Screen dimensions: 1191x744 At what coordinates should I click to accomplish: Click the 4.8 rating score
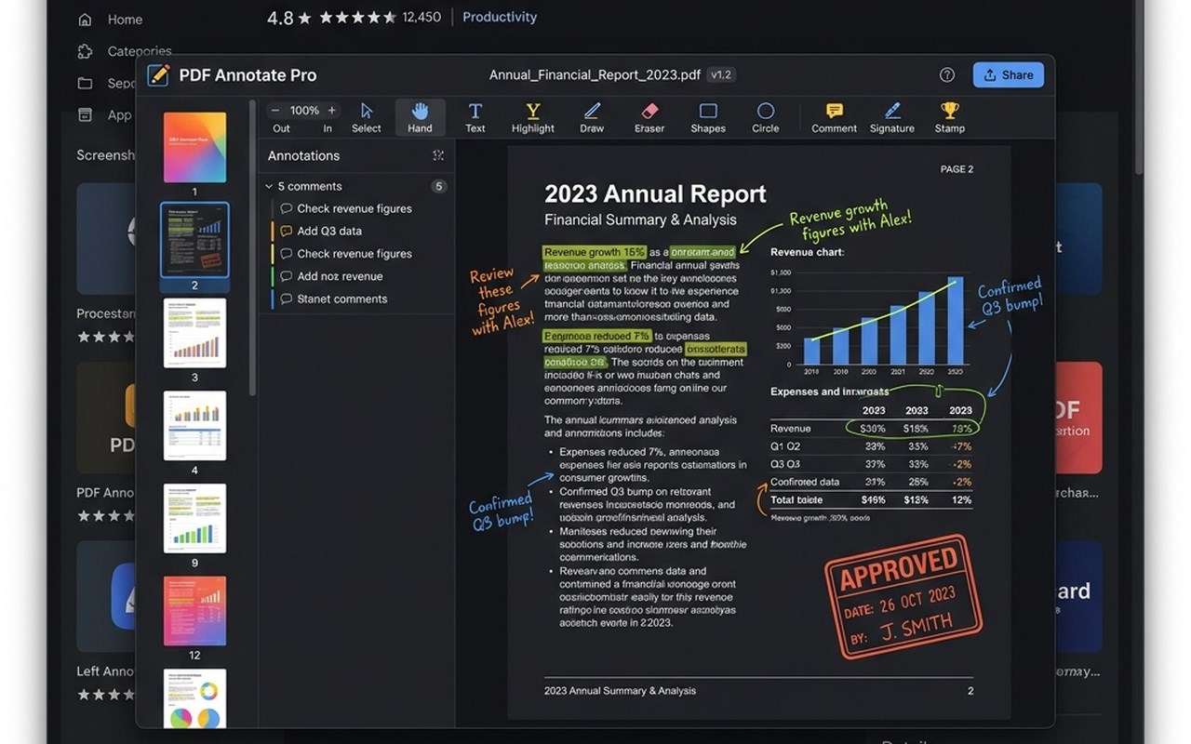tap(280, 18)
